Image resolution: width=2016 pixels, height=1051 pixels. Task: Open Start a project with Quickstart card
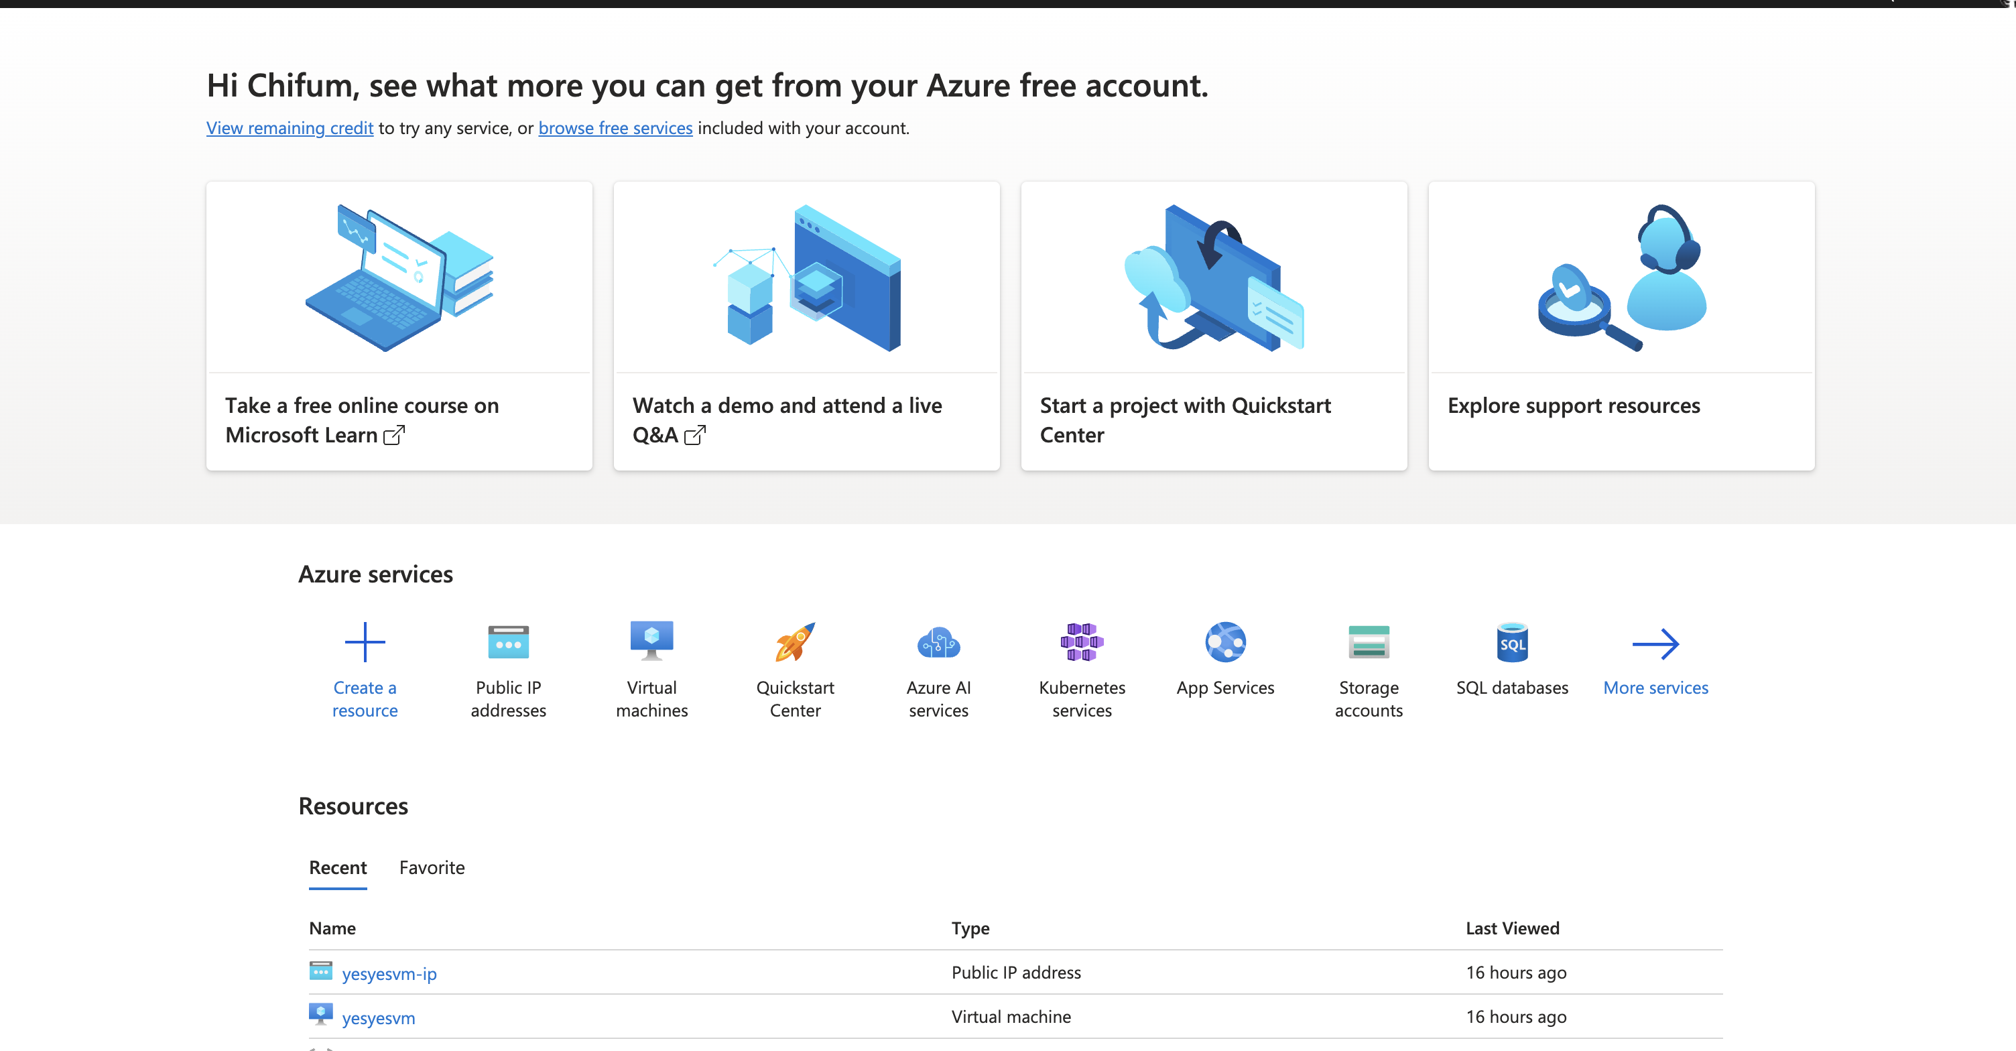click(x=1214, y=326)
